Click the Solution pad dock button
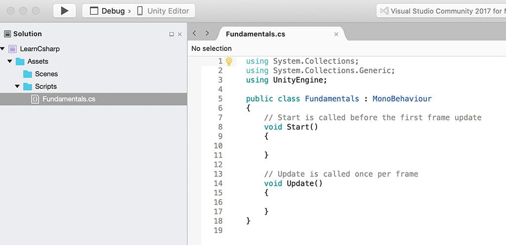 171,34
